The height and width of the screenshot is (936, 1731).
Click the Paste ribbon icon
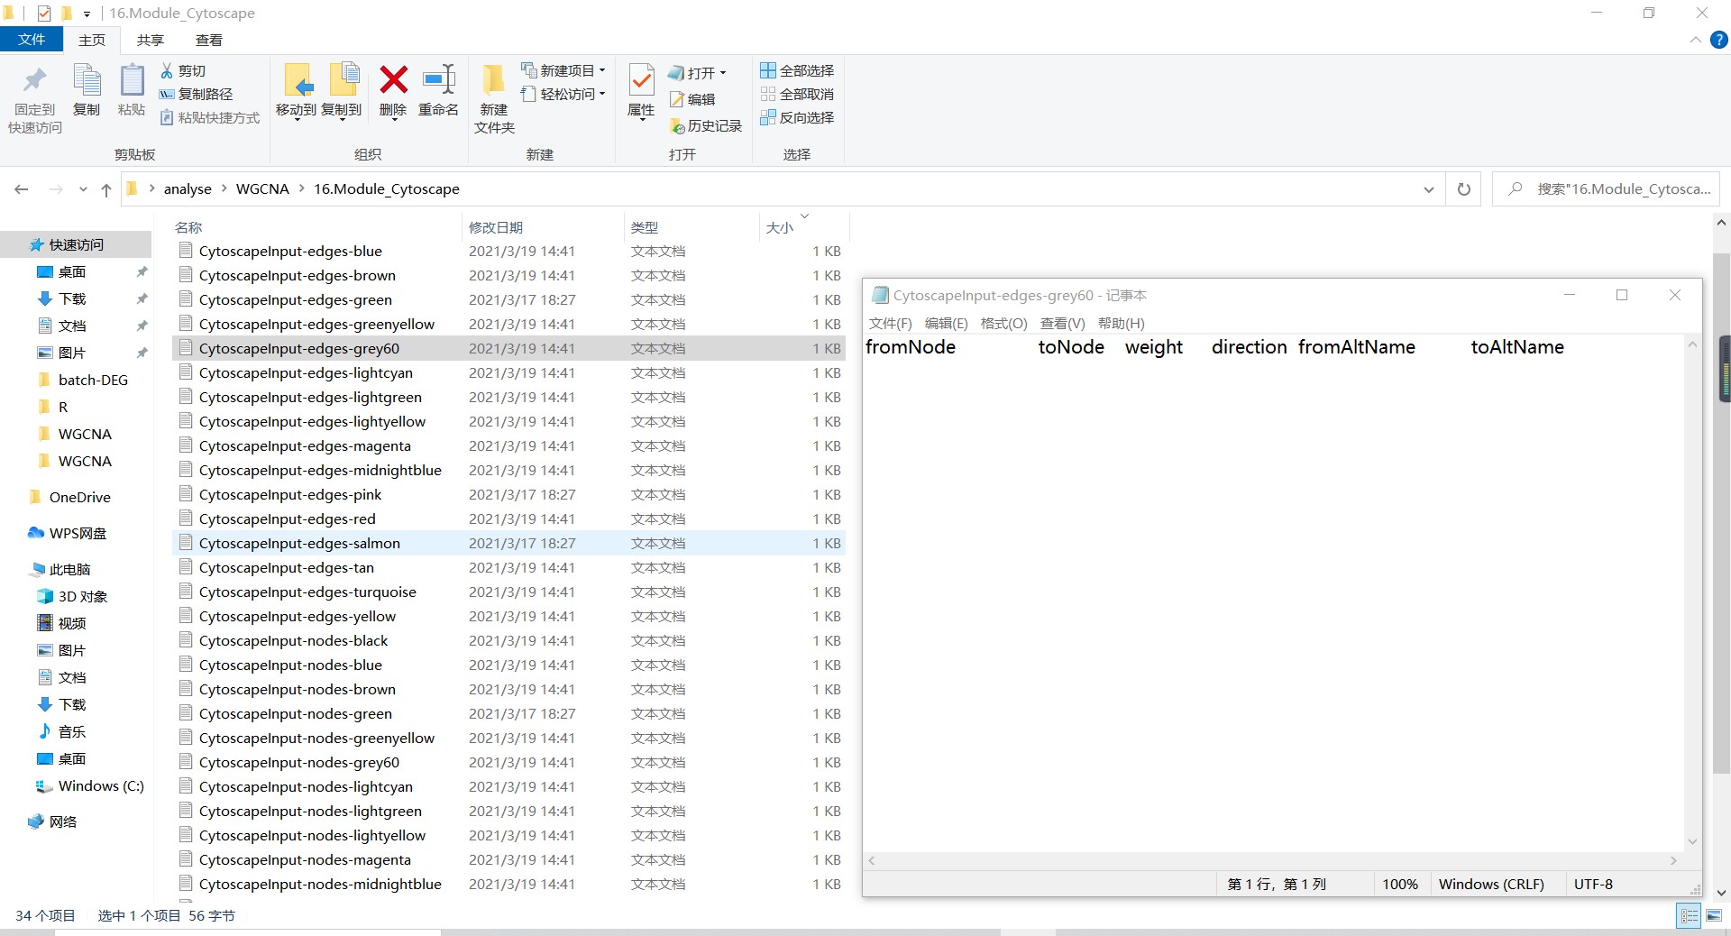click(x=132, y=81)
